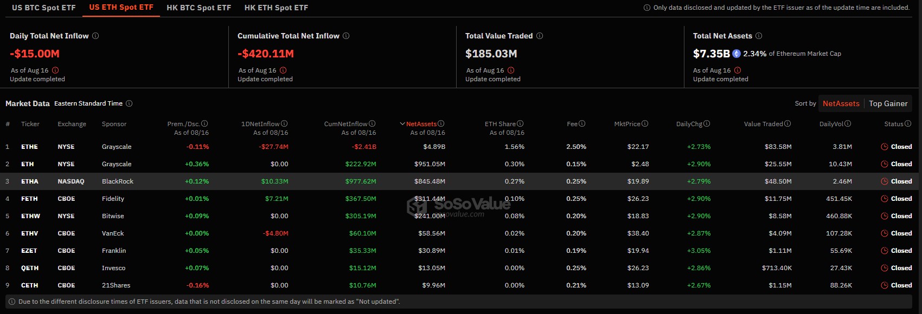Screen dimensions: 922x314
Task: Open the EZET ticker link
Action: 29,251
